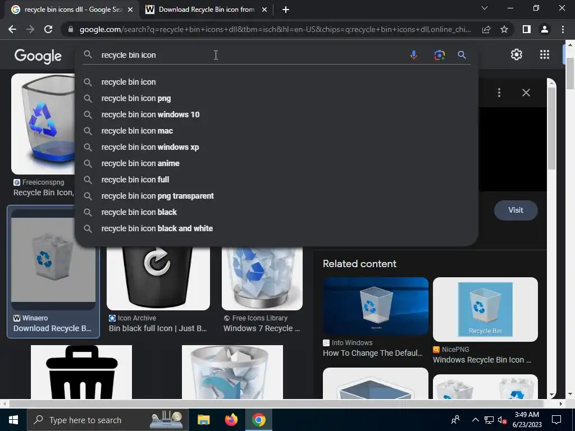Open the network tray icon
The width and height of the screenshot is (575, 431).
click(x=489, y=420)
